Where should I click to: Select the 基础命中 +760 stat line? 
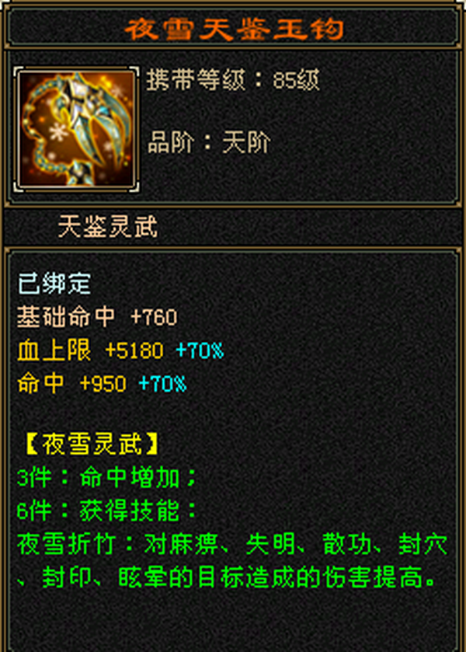point(97,317)
